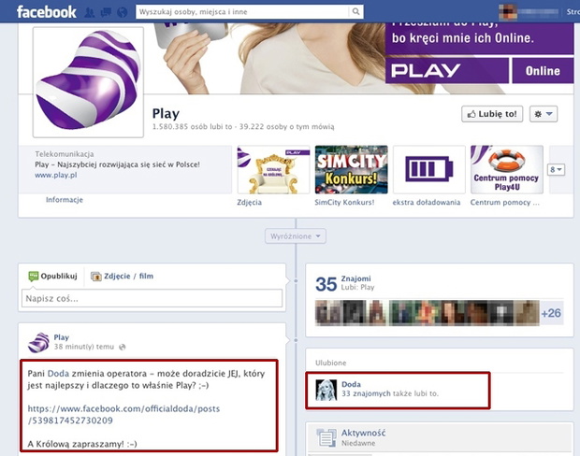Open the Doda page name link in Ulubione
Screen dimensions: 580x456
(351, 384)
